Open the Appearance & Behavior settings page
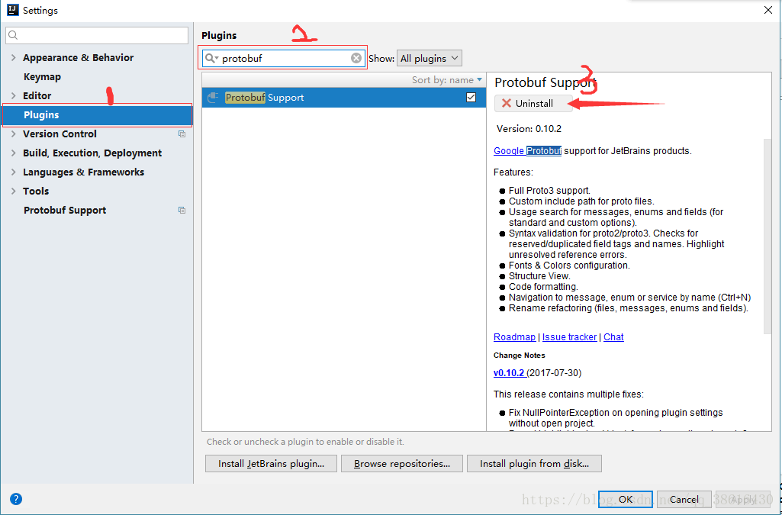Screen dimensions: 782x515 coord(79,58)
